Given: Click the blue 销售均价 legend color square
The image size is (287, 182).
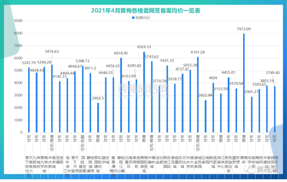Looking at the screenshot, I should tap(133, 18).
